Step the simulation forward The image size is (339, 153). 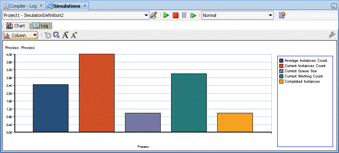193,15
